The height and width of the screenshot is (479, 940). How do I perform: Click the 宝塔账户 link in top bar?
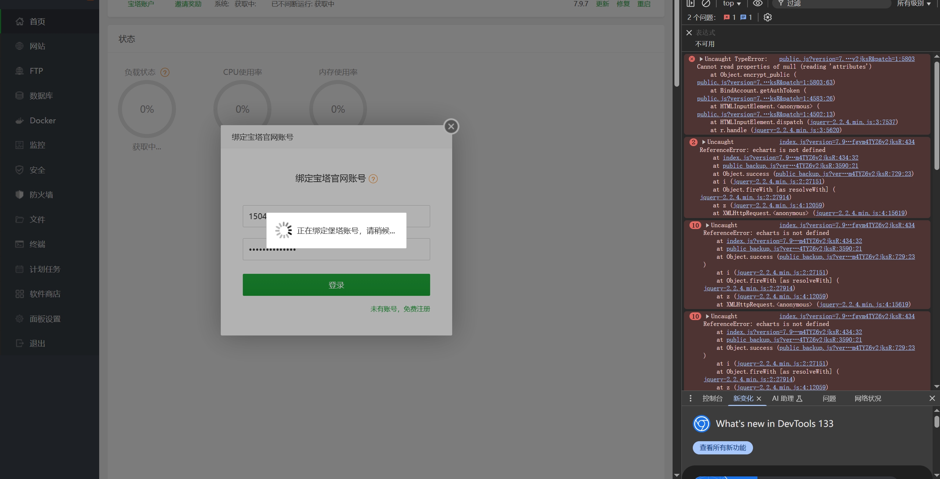click(141, 4)
